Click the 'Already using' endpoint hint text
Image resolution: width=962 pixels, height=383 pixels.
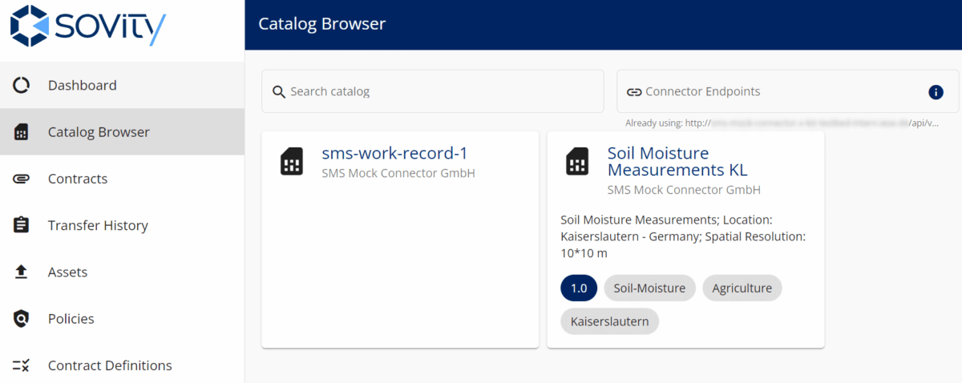click(x=782, y=123)
